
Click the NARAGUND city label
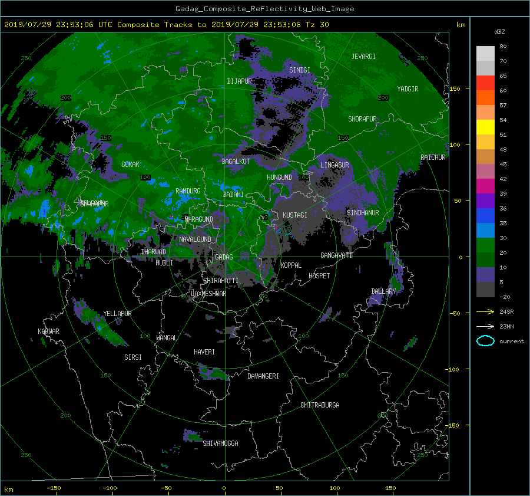click(x=199, y=219)
